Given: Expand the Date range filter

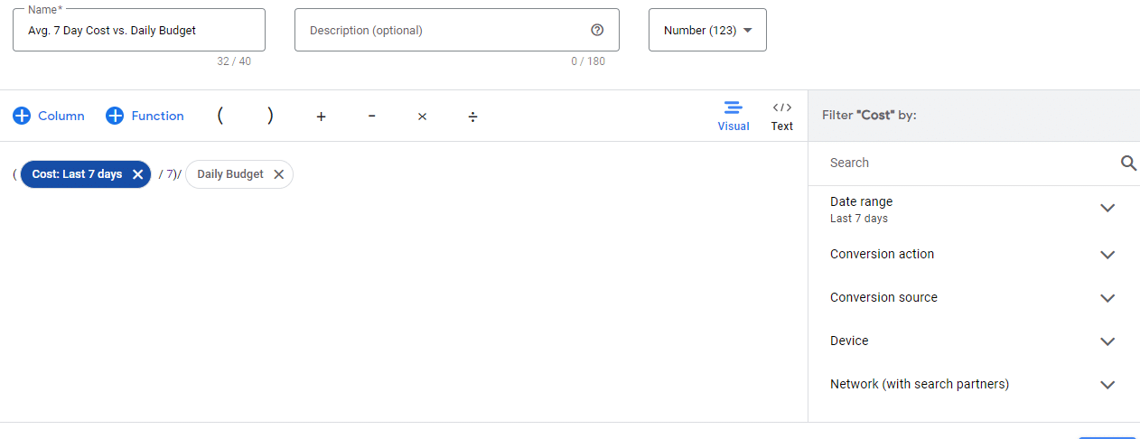Looking at the screenshot, I should pos(1107,209).
